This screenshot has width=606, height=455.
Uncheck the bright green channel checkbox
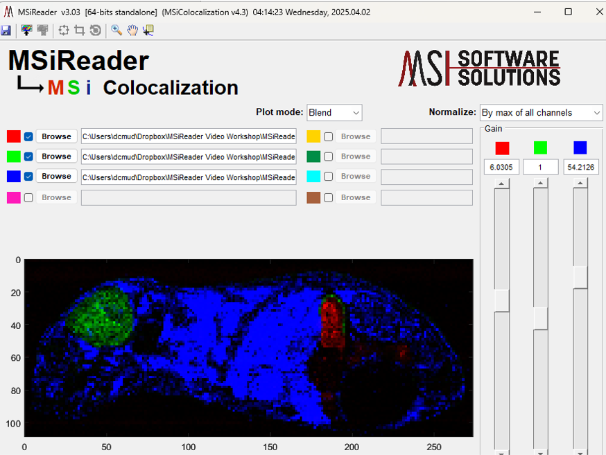28,157
